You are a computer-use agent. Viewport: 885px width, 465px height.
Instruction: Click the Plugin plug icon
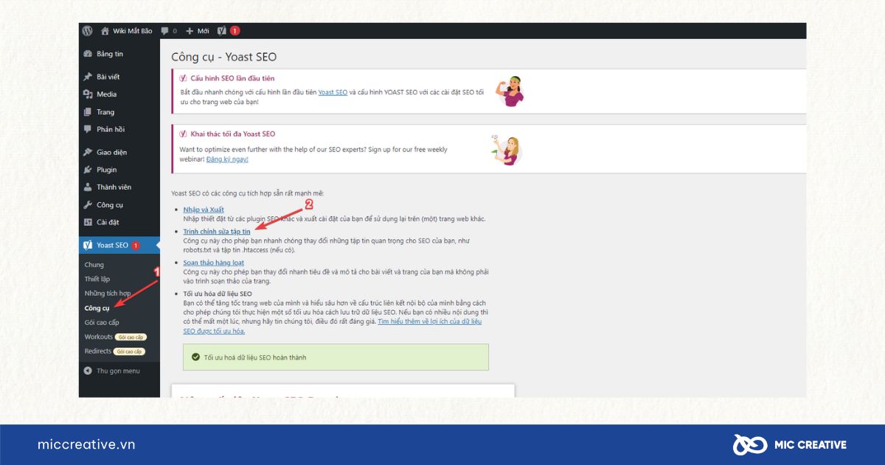pyautogui.click(x=88, y=170)
